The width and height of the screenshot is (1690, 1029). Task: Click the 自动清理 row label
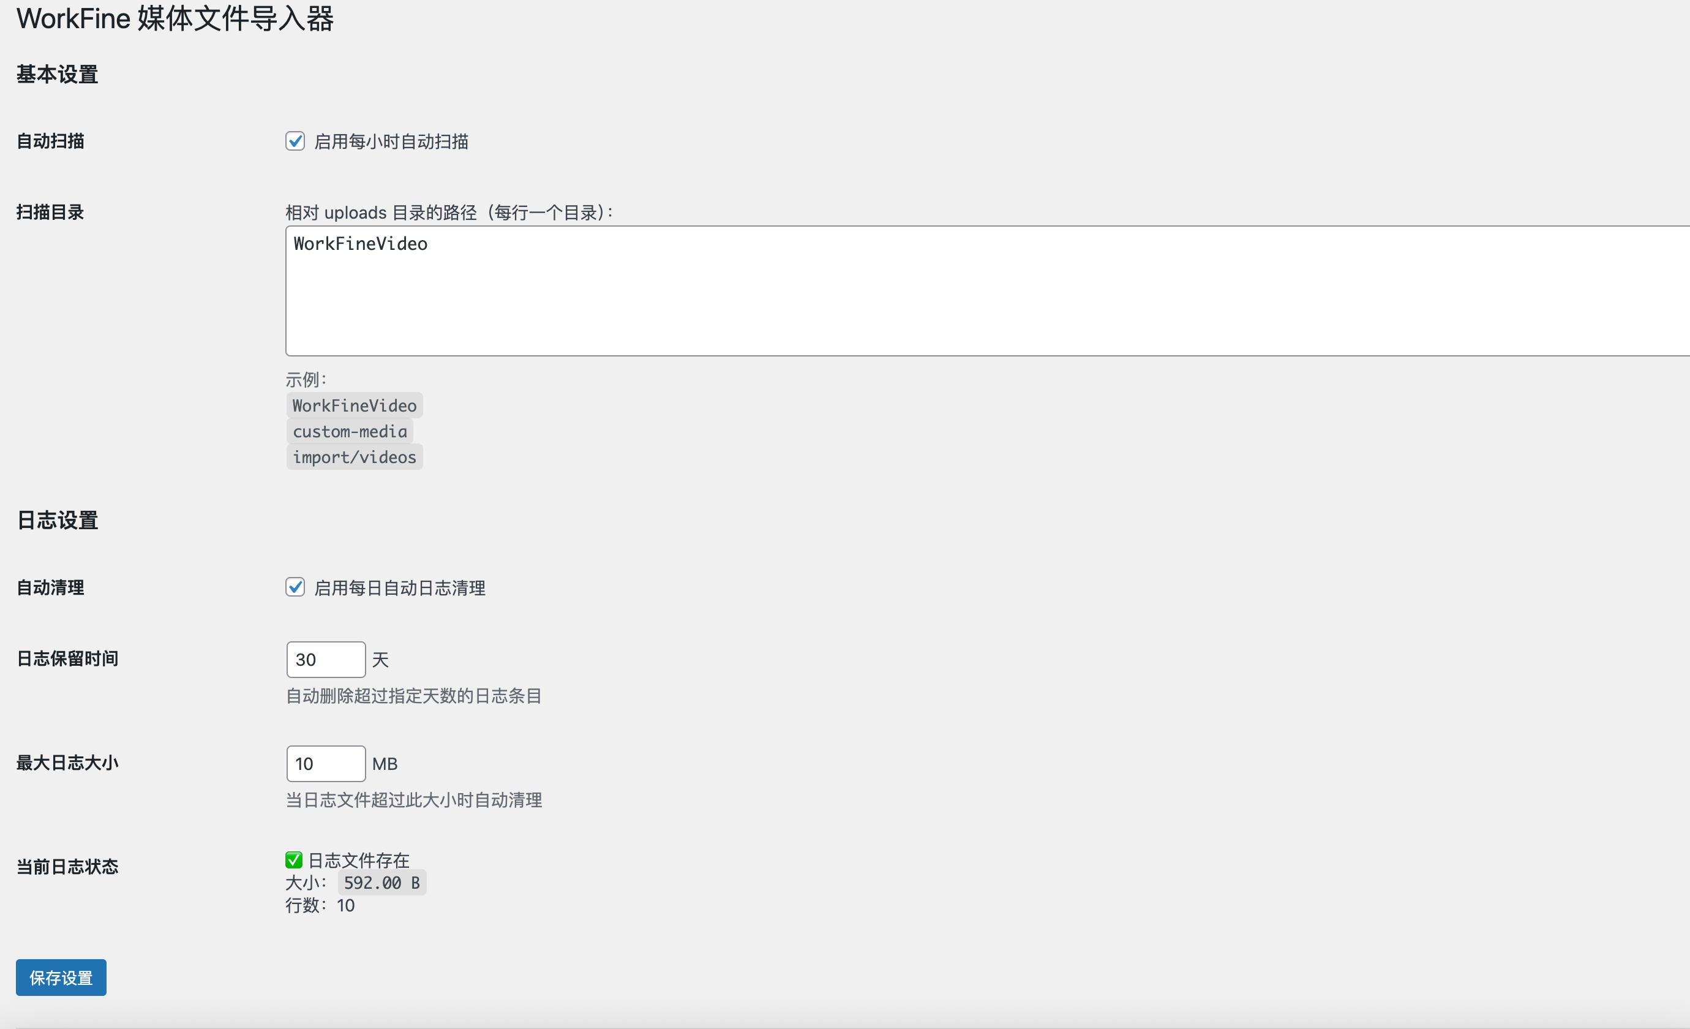click(50, 587)
